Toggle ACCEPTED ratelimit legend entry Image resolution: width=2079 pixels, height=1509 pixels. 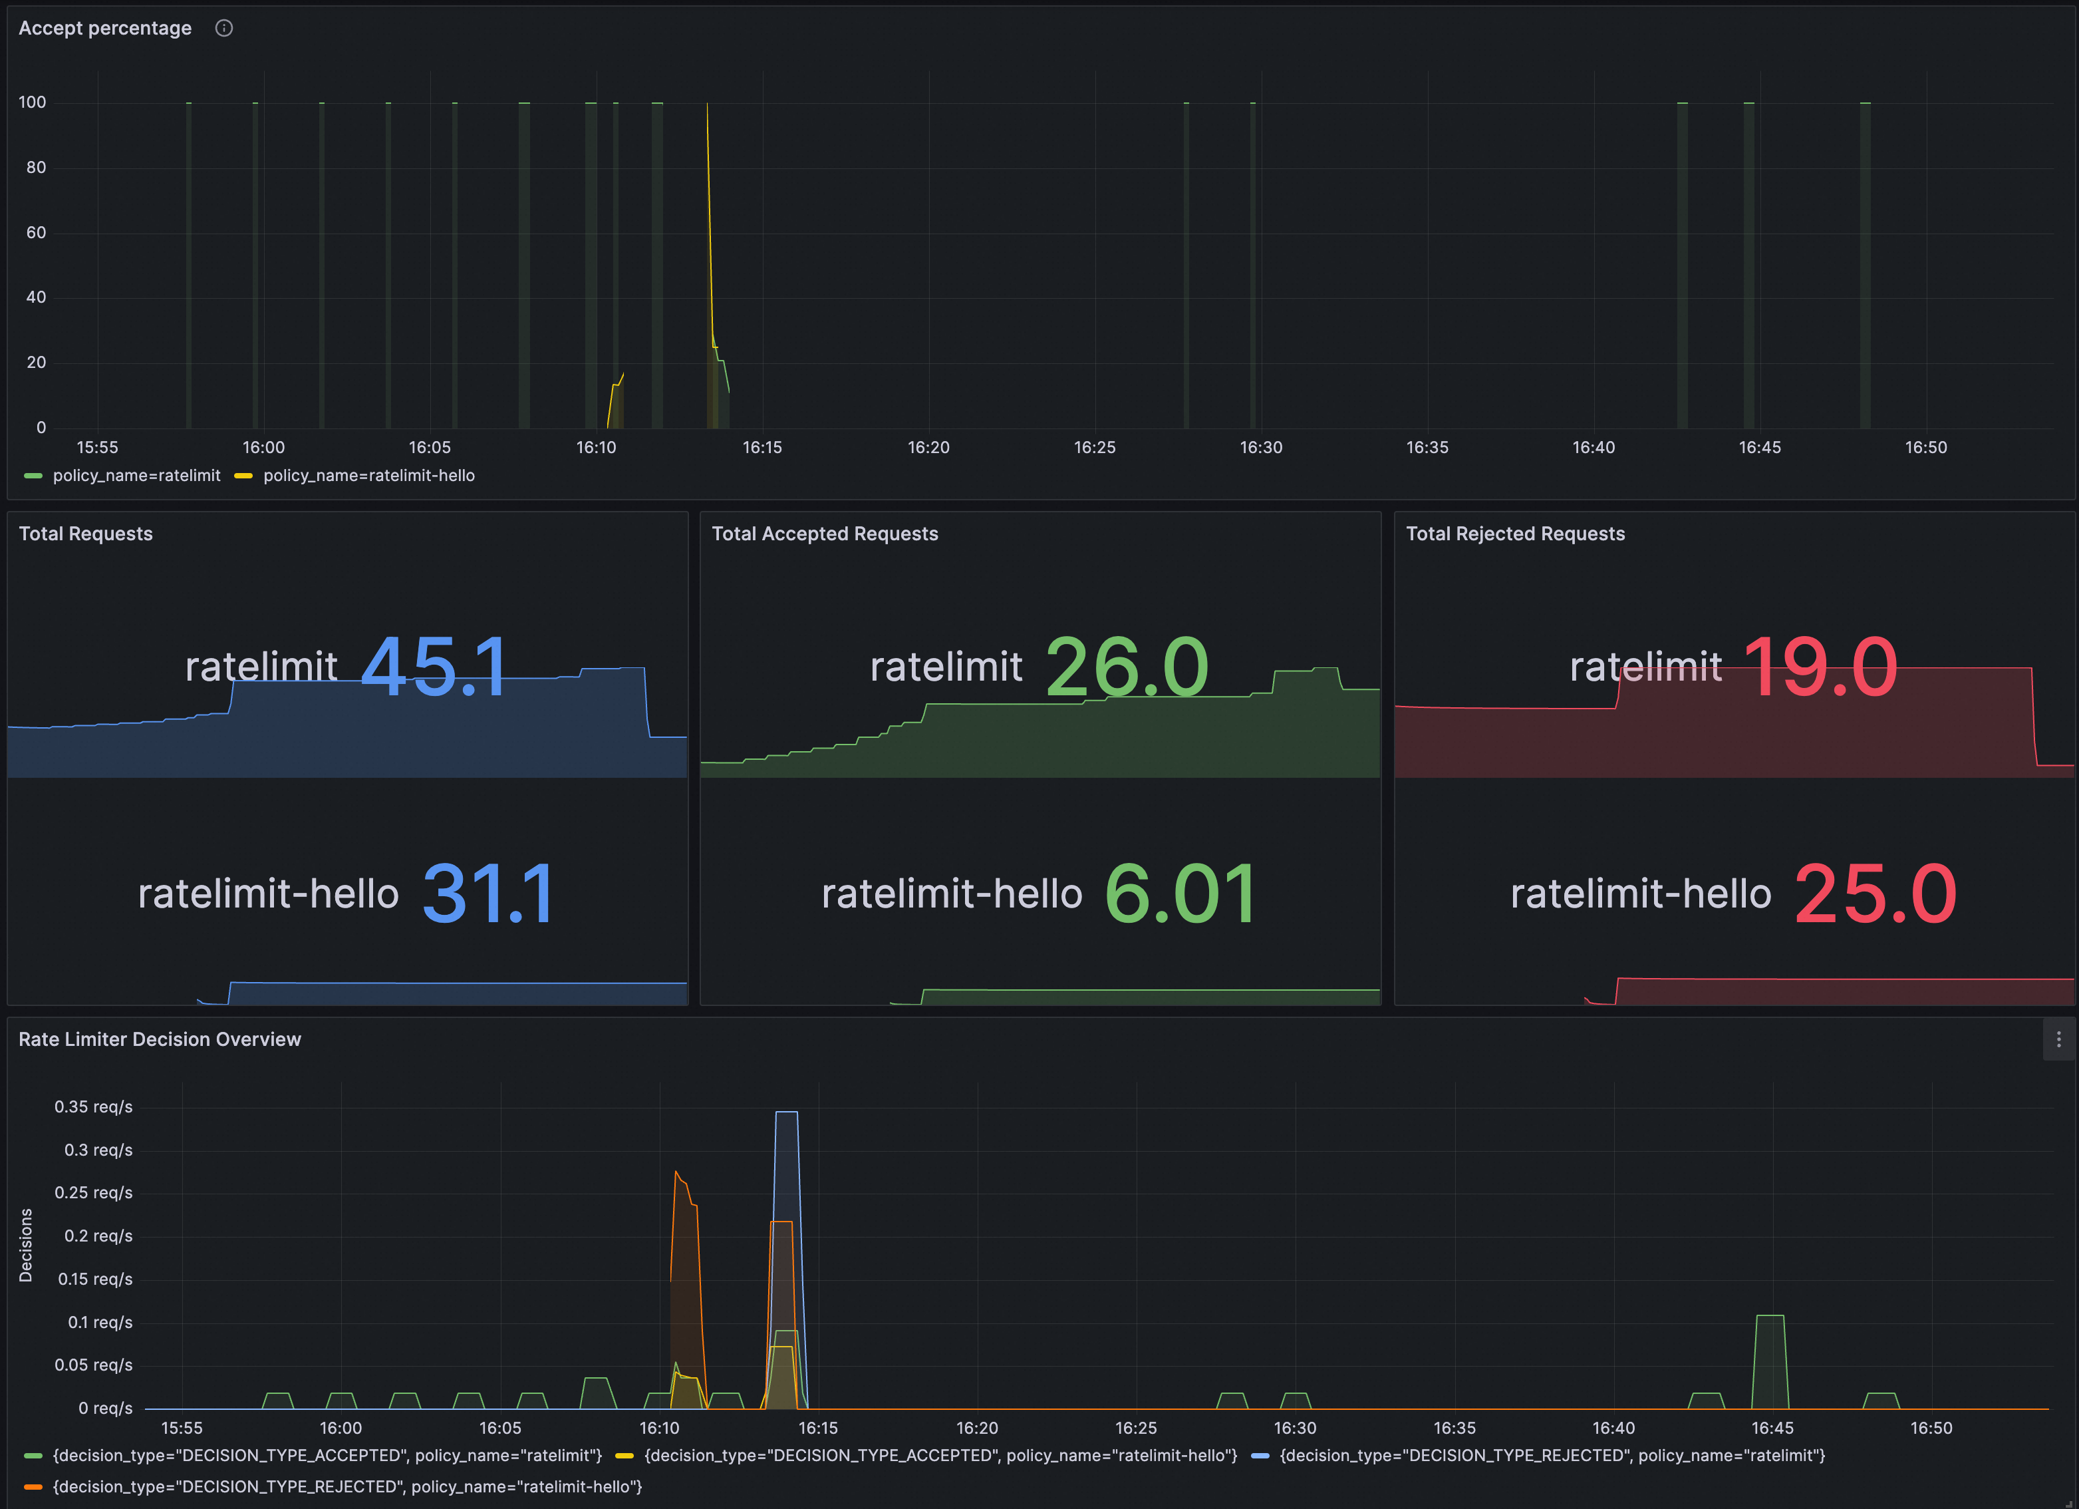pos(327,1455)
